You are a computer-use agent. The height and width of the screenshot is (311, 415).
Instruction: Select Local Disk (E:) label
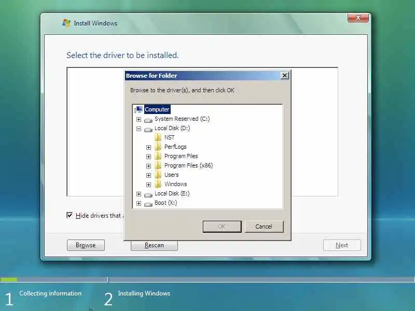pyautogui.click(x=172, y=193)
